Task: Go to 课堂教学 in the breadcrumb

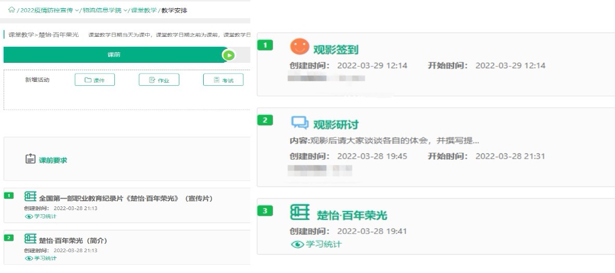Action: pyautogui.click(x=143, y=10)
